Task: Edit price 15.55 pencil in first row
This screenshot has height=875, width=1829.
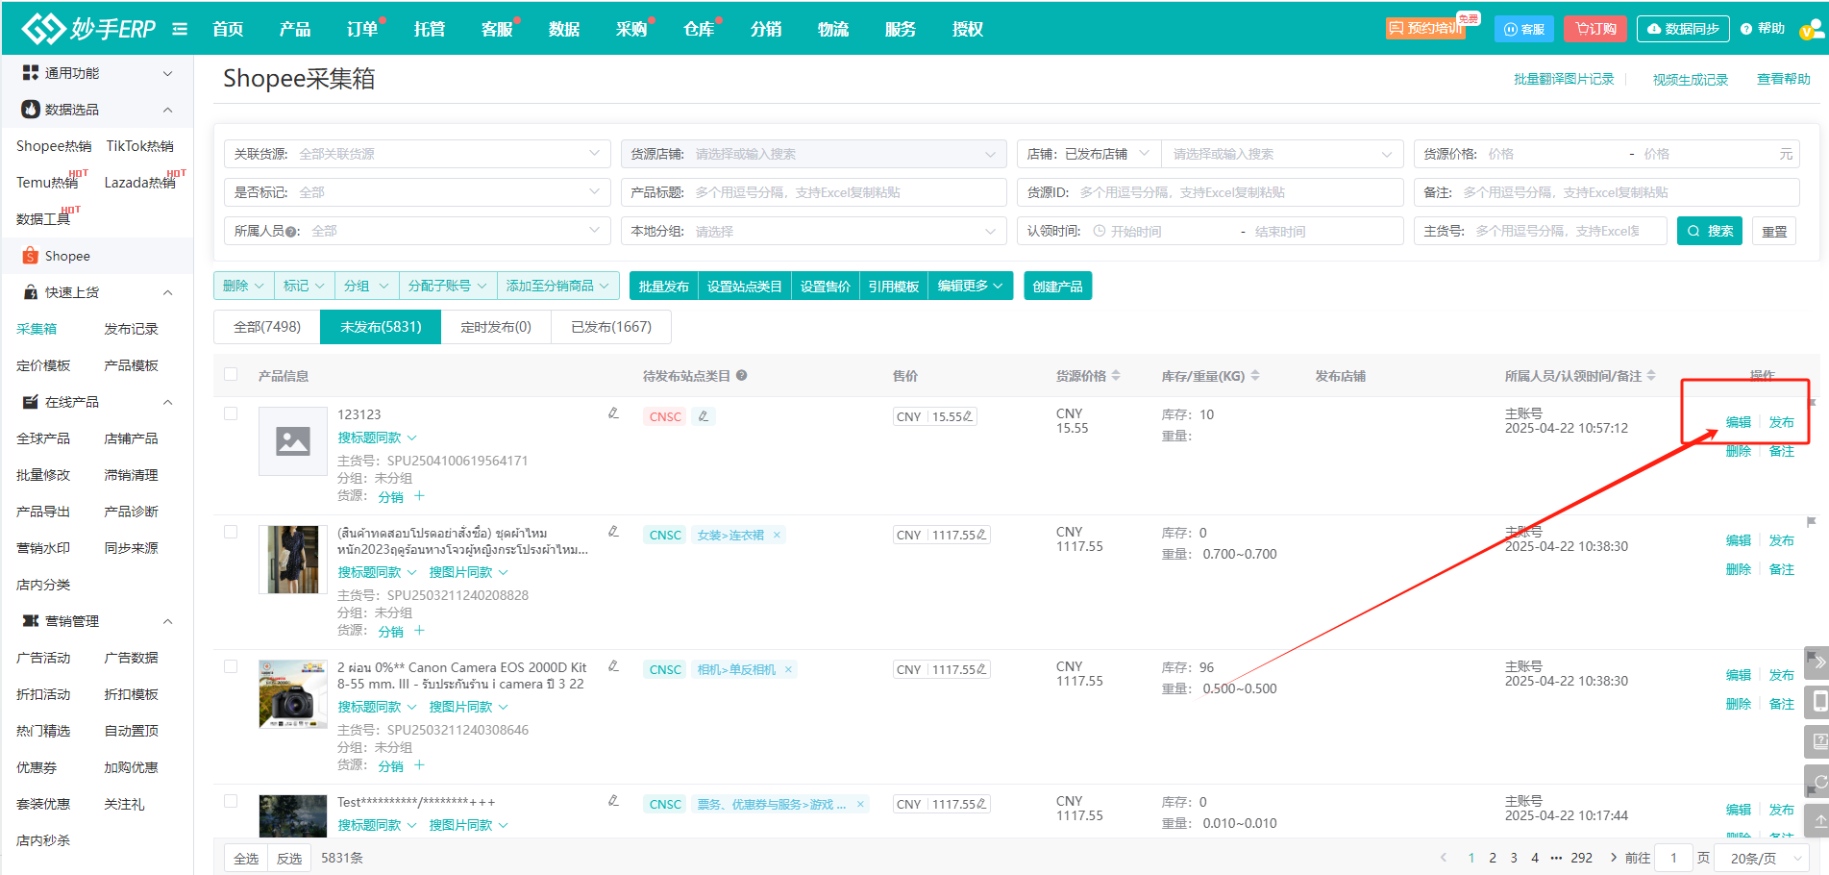Action: tap(967, 416)
